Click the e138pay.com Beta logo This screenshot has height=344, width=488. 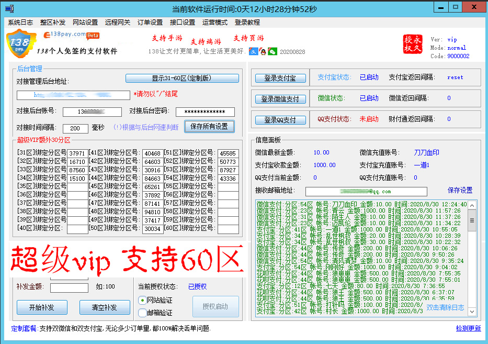tap(71, 35)
